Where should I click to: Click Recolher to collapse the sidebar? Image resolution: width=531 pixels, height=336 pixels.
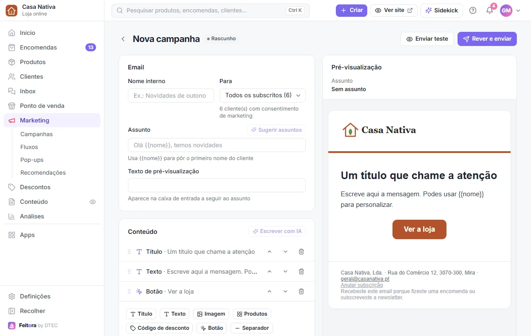pos(52,311)
